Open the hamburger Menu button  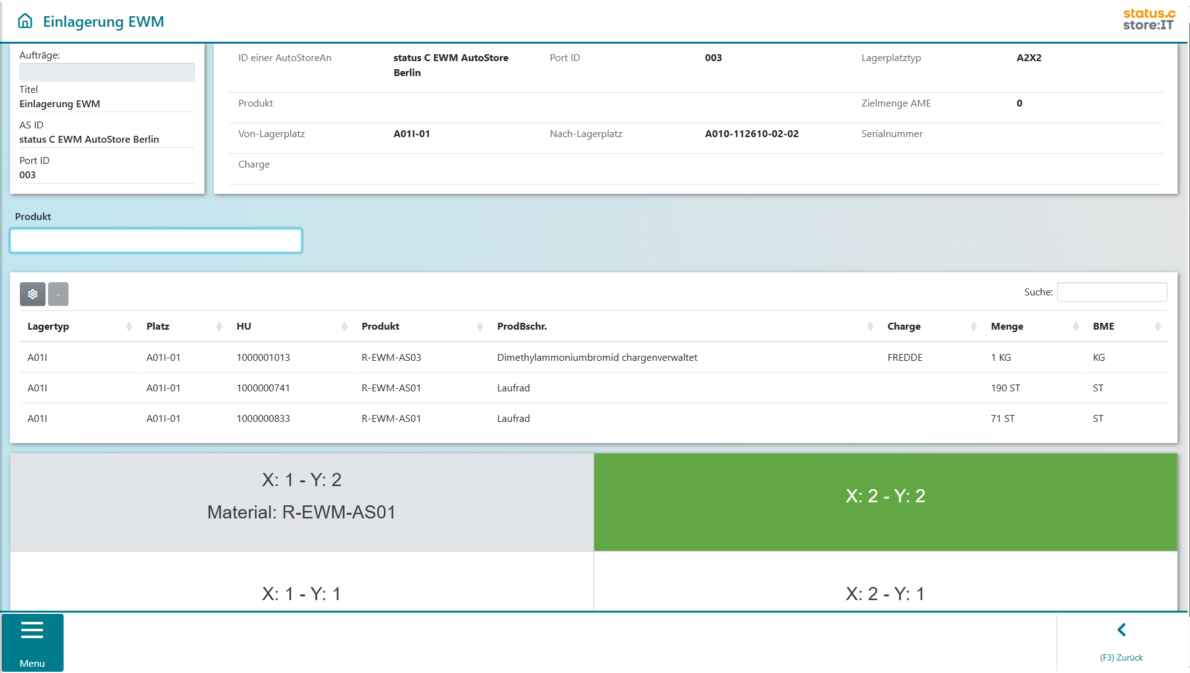(x=32, y=642)
